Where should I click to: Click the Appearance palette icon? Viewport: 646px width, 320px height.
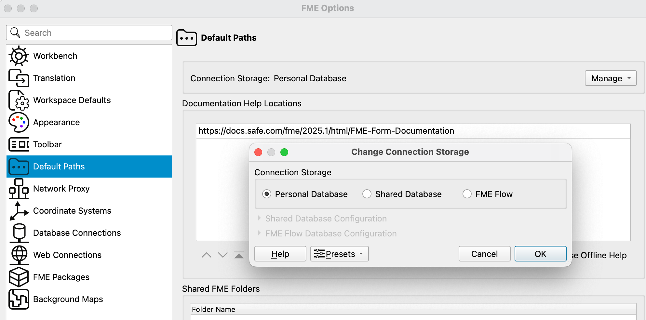coord(19,122)
